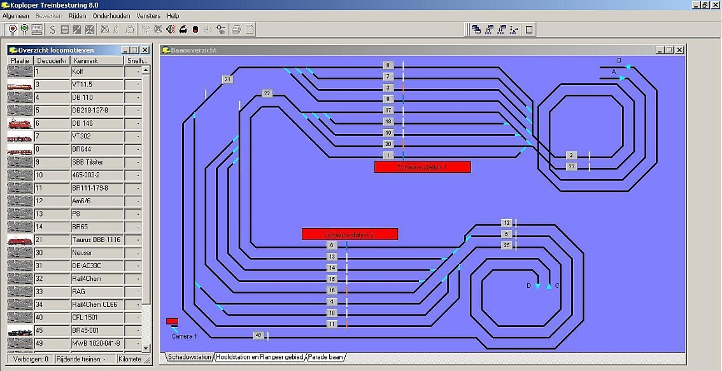Open the keyboard control panel icon

coord(38,30)
